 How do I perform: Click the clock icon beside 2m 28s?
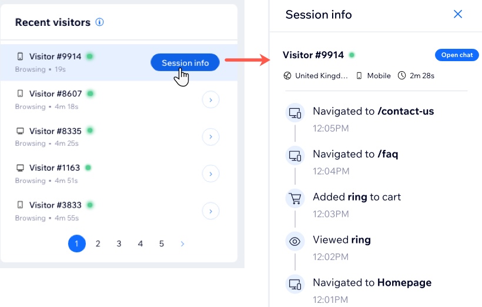pos(402,76)
